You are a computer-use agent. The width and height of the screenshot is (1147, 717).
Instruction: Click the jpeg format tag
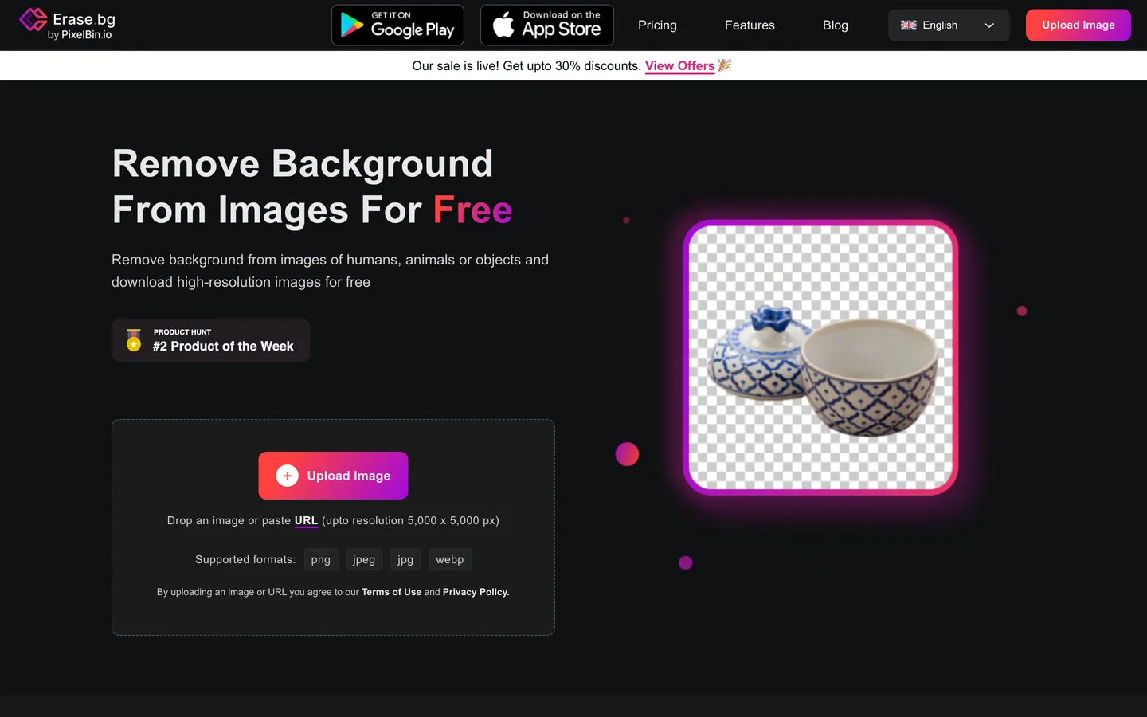tap(364, 560)
